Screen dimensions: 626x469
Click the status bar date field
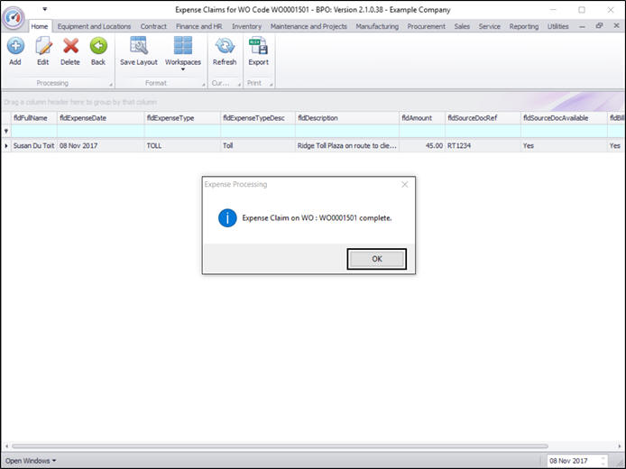(x=577, y=461)
